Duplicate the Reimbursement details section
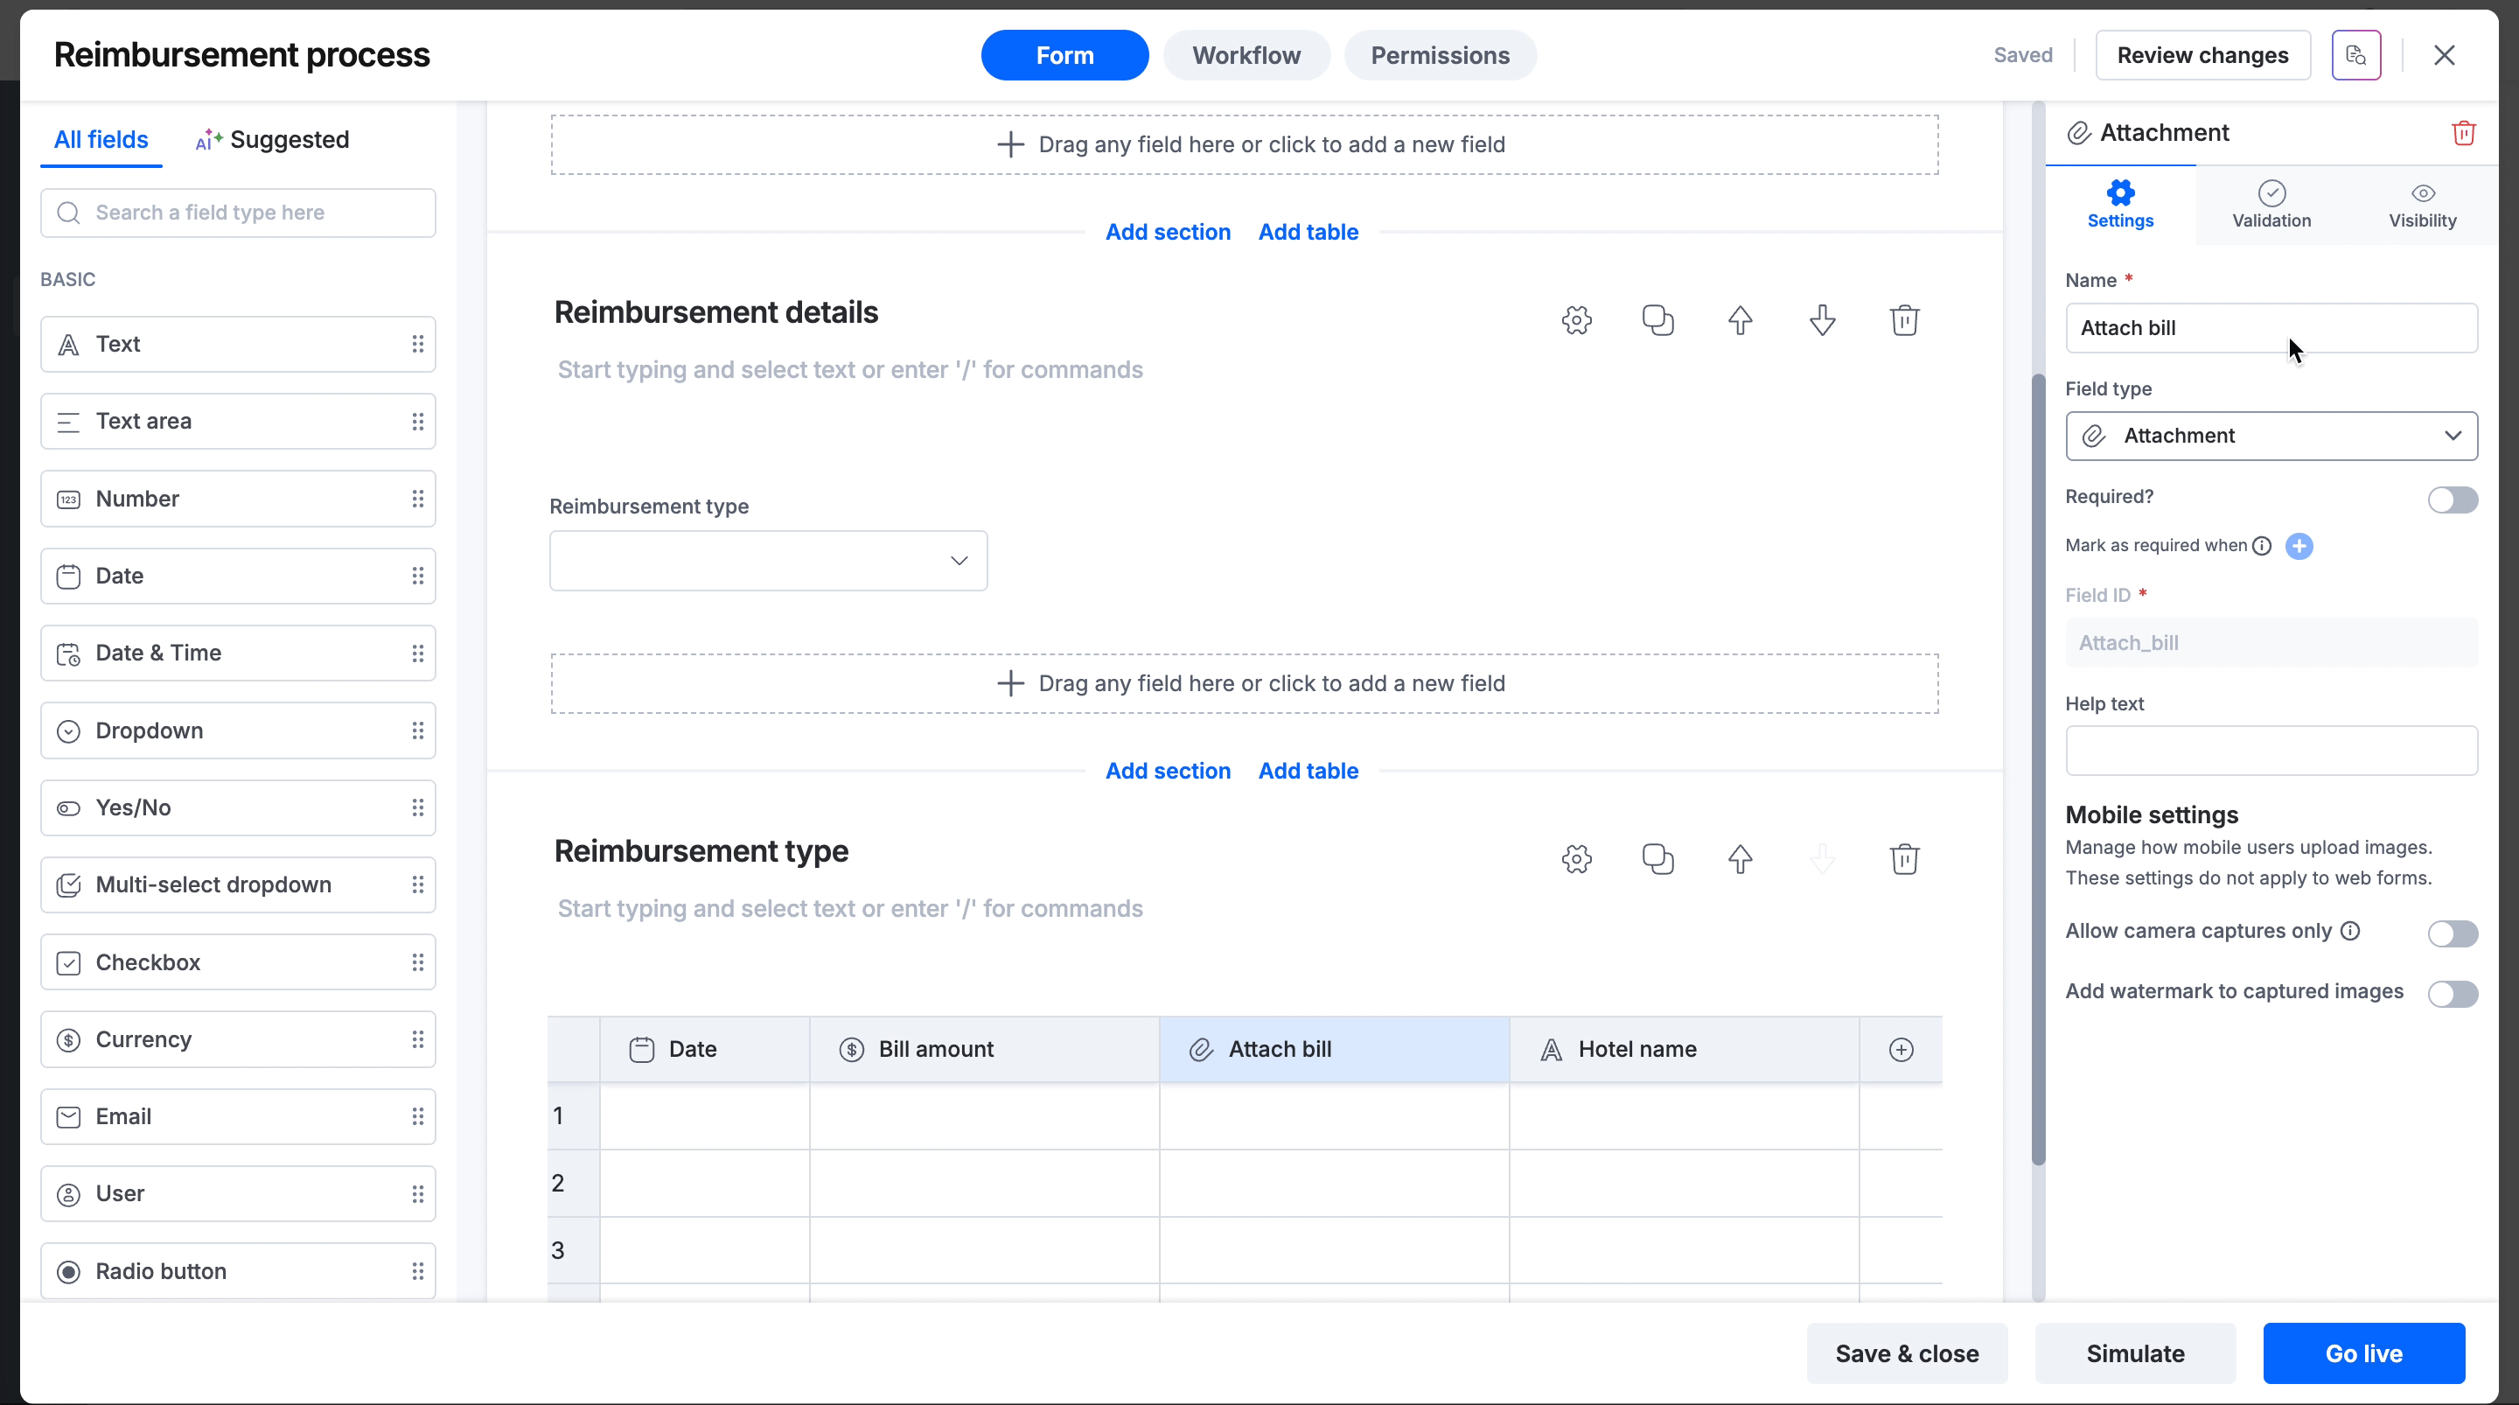This screenshot has height=1405, width=2519. pos(1657,320)
